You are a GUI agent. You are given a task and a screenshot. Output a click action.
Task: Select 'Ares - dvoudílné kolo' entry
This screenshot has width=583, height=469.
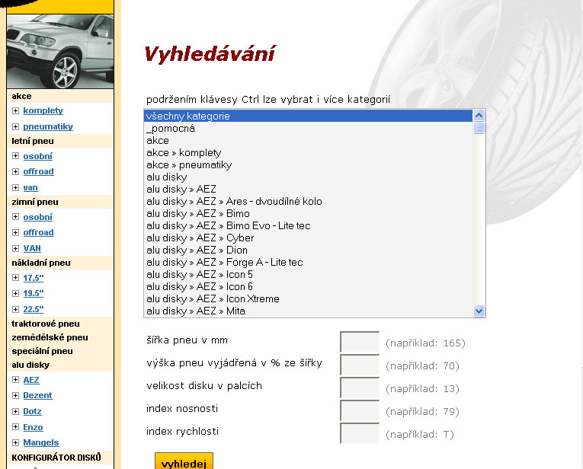coord(308,201)
